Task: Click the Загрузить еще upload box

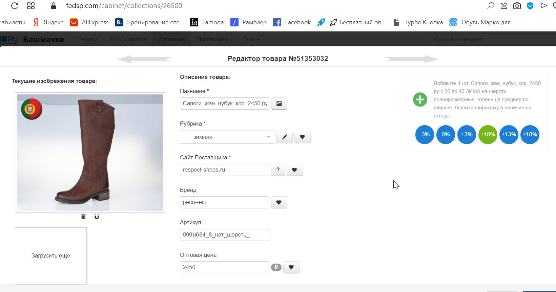Action: 51,255
